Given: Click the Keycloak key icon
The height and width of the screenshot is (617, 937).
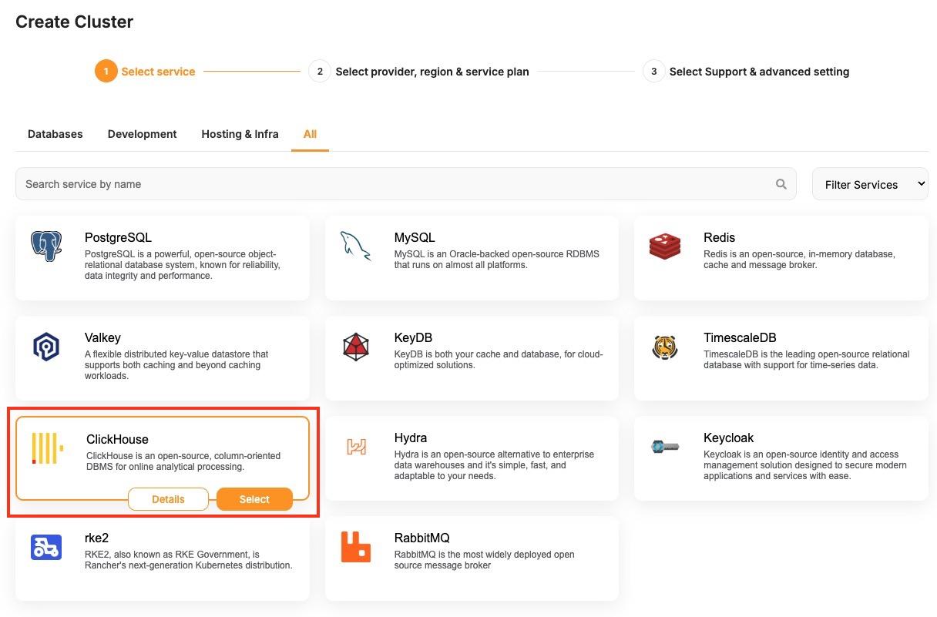Looking at the screenshot, I should [x=664, y=447].
